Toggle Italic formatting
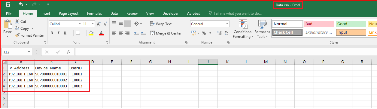This screenshot has height=109, width=377. tap(58, 33)
